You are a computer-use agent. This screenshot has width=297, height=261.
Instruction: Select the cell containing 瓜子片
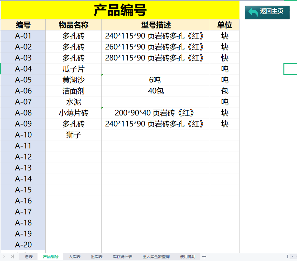point(73,69)
